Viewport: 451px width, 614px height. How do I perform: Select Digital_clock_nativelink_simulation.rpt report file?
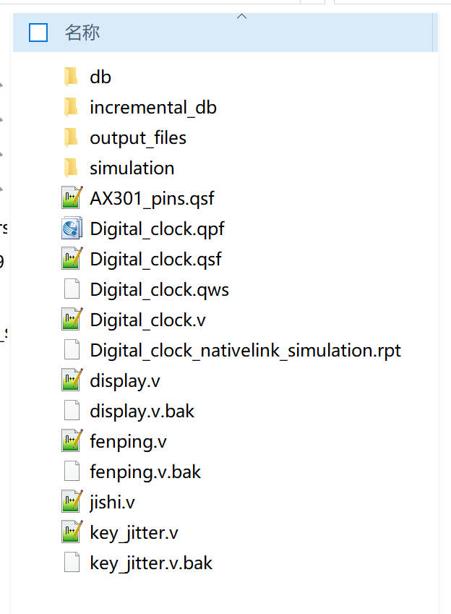tap(245, 350)
